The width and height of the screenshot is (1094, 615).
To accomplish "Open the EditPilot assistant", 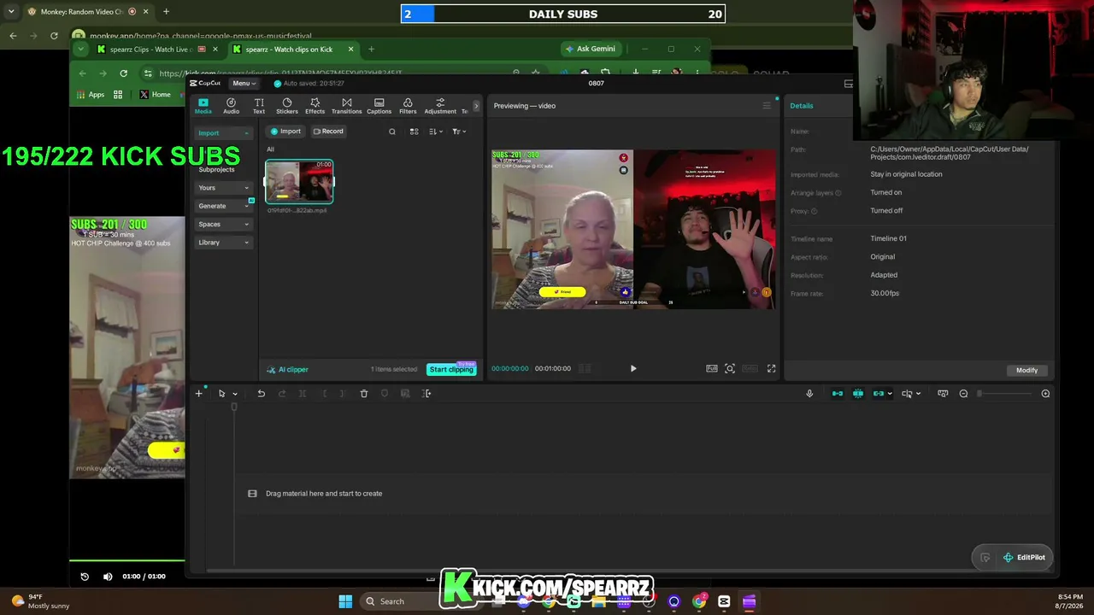I will tap(1025, 558).
